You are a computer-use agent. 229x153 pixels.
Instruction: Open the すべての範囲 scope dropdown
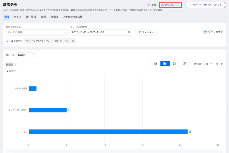37,32
